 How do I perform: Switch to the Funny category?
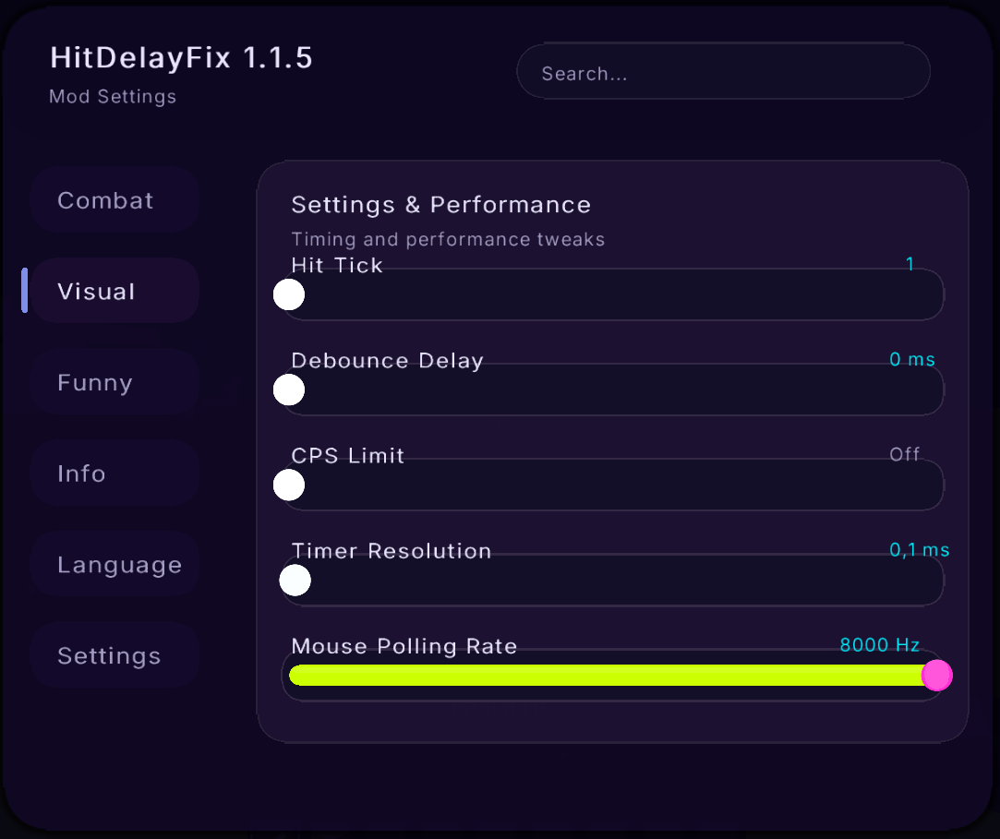[114, 382]
